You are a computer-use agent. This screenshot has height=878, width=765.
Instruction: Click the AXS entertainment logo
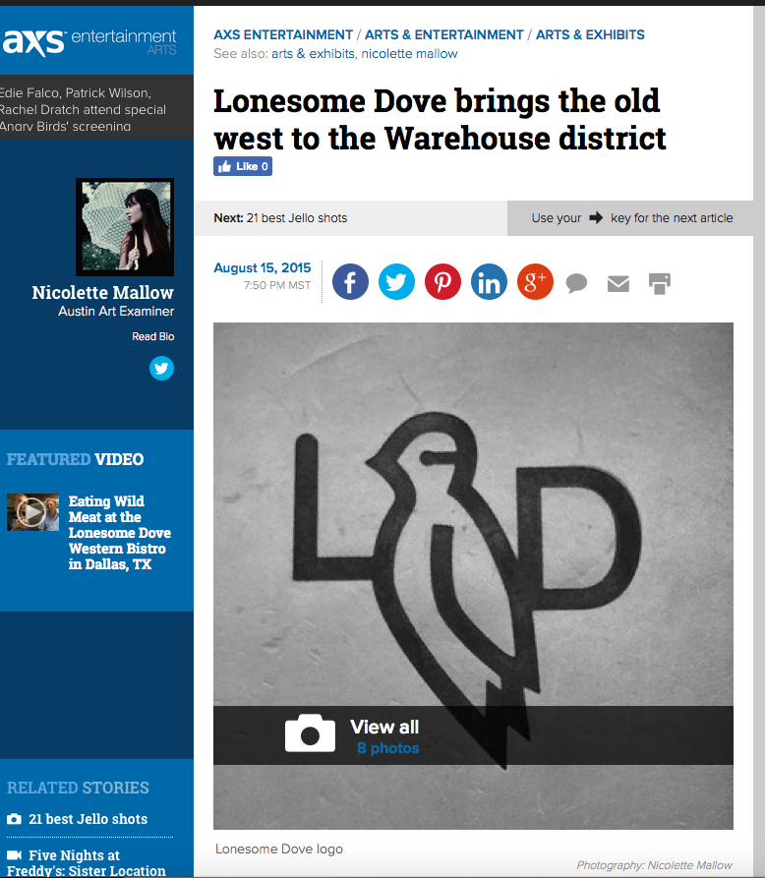coord(89,42)
